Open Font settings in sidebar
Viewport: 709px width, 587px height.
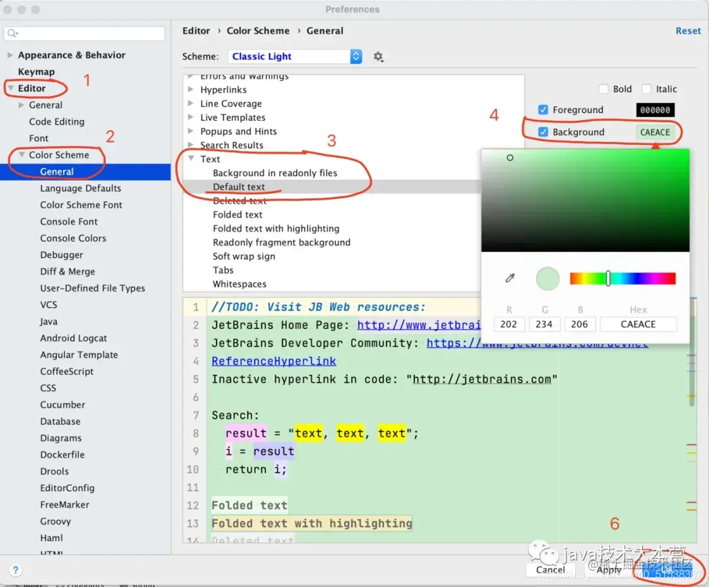pyautogui.click(x=39, y=139)
